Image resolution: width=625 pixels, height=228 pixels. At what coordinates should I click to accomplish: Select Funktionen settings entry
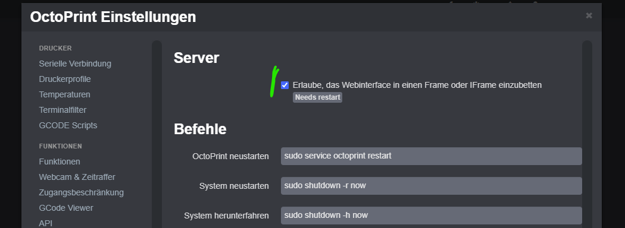pos(60,161)
